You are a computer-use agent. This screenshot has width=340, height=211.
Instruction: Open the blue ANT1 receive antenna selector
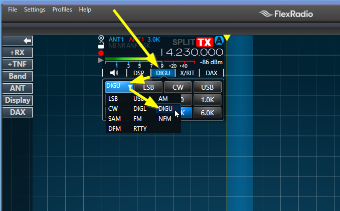point(116,39)
